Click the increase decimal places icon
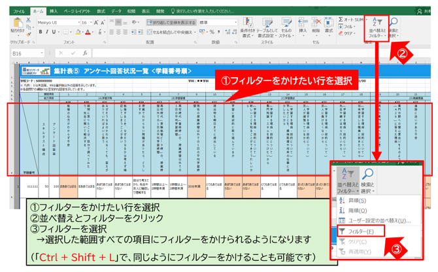438x272 pixels. pos(227,32)
